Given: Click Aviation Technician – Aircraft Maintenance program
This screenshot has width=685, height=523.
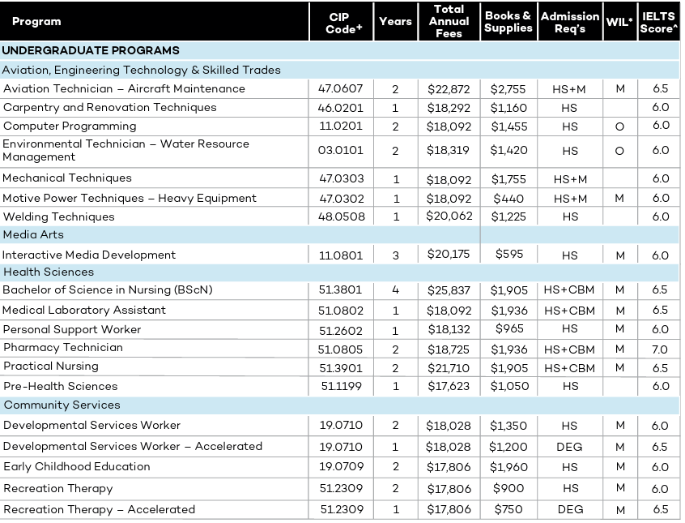Looking at the screenshot, I should 124,88.
